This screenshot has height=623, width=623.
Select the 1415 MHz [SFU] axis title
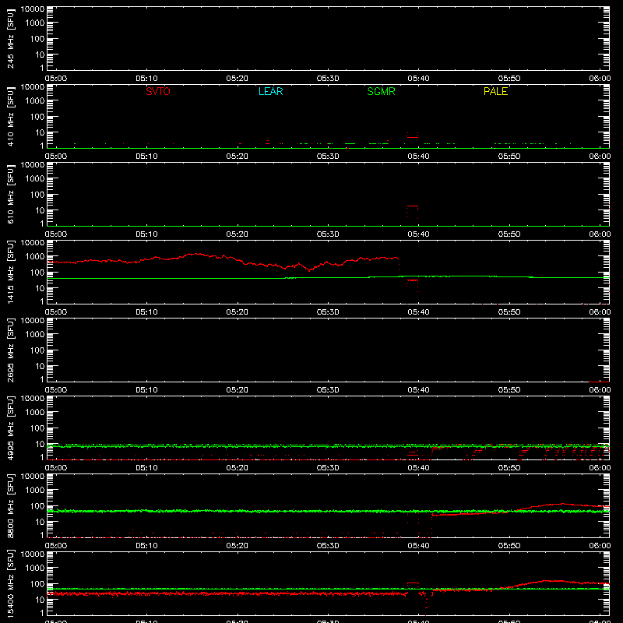[10, 272]
